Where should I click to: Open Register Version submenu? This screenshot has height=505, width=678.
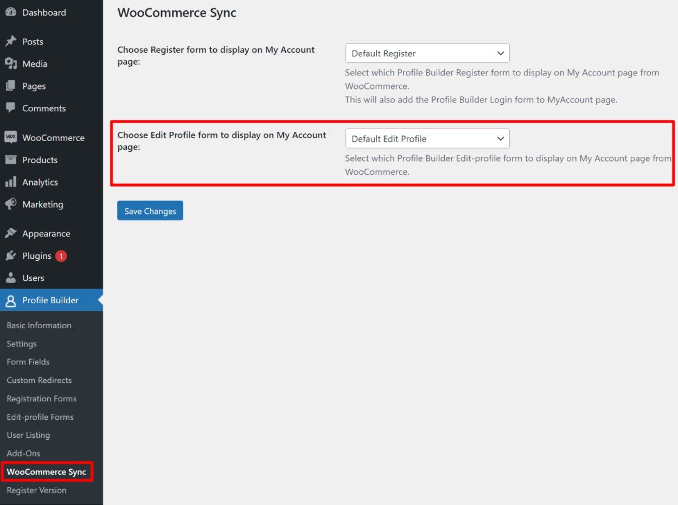[37, 490]
